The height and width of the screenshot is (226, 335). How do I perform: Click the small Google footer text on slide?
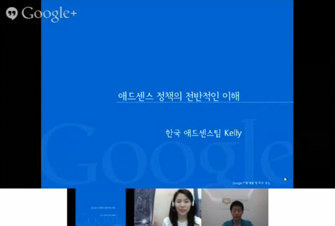(251, 183)
